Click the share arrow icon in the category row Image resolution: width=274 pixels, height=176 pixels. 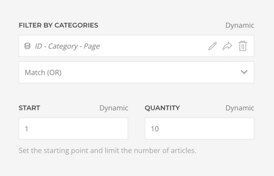(227, 46)
